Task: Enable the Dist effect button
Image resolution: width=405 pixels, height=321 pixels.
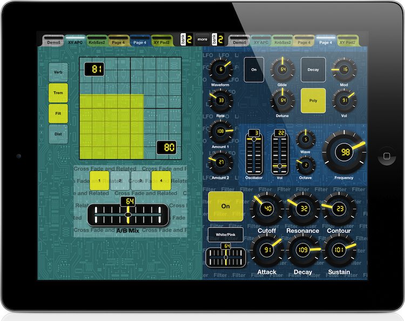Action: (x=58, y=134)
